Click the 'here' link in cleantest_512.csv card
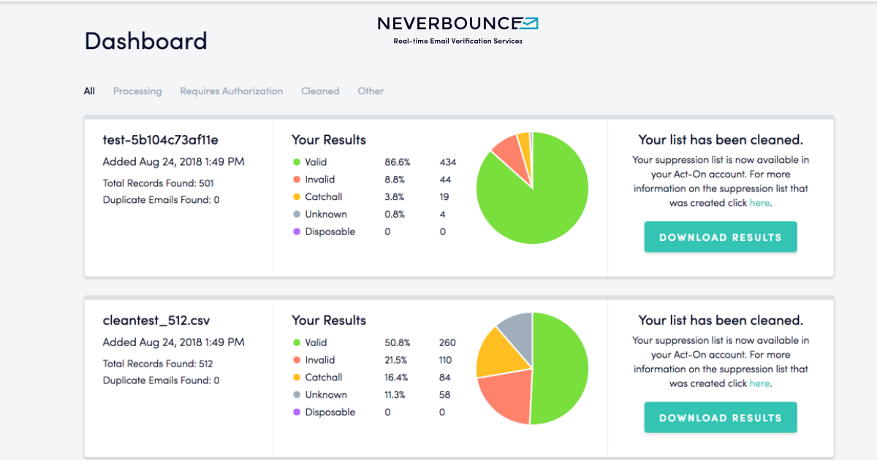The height and width of the screenshot is (460, 877). 759,383
